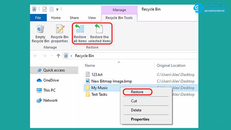Select Delete in context menu
Viewport: 231px width, 130px height.
pyautogui.click(x=136, y=110)
